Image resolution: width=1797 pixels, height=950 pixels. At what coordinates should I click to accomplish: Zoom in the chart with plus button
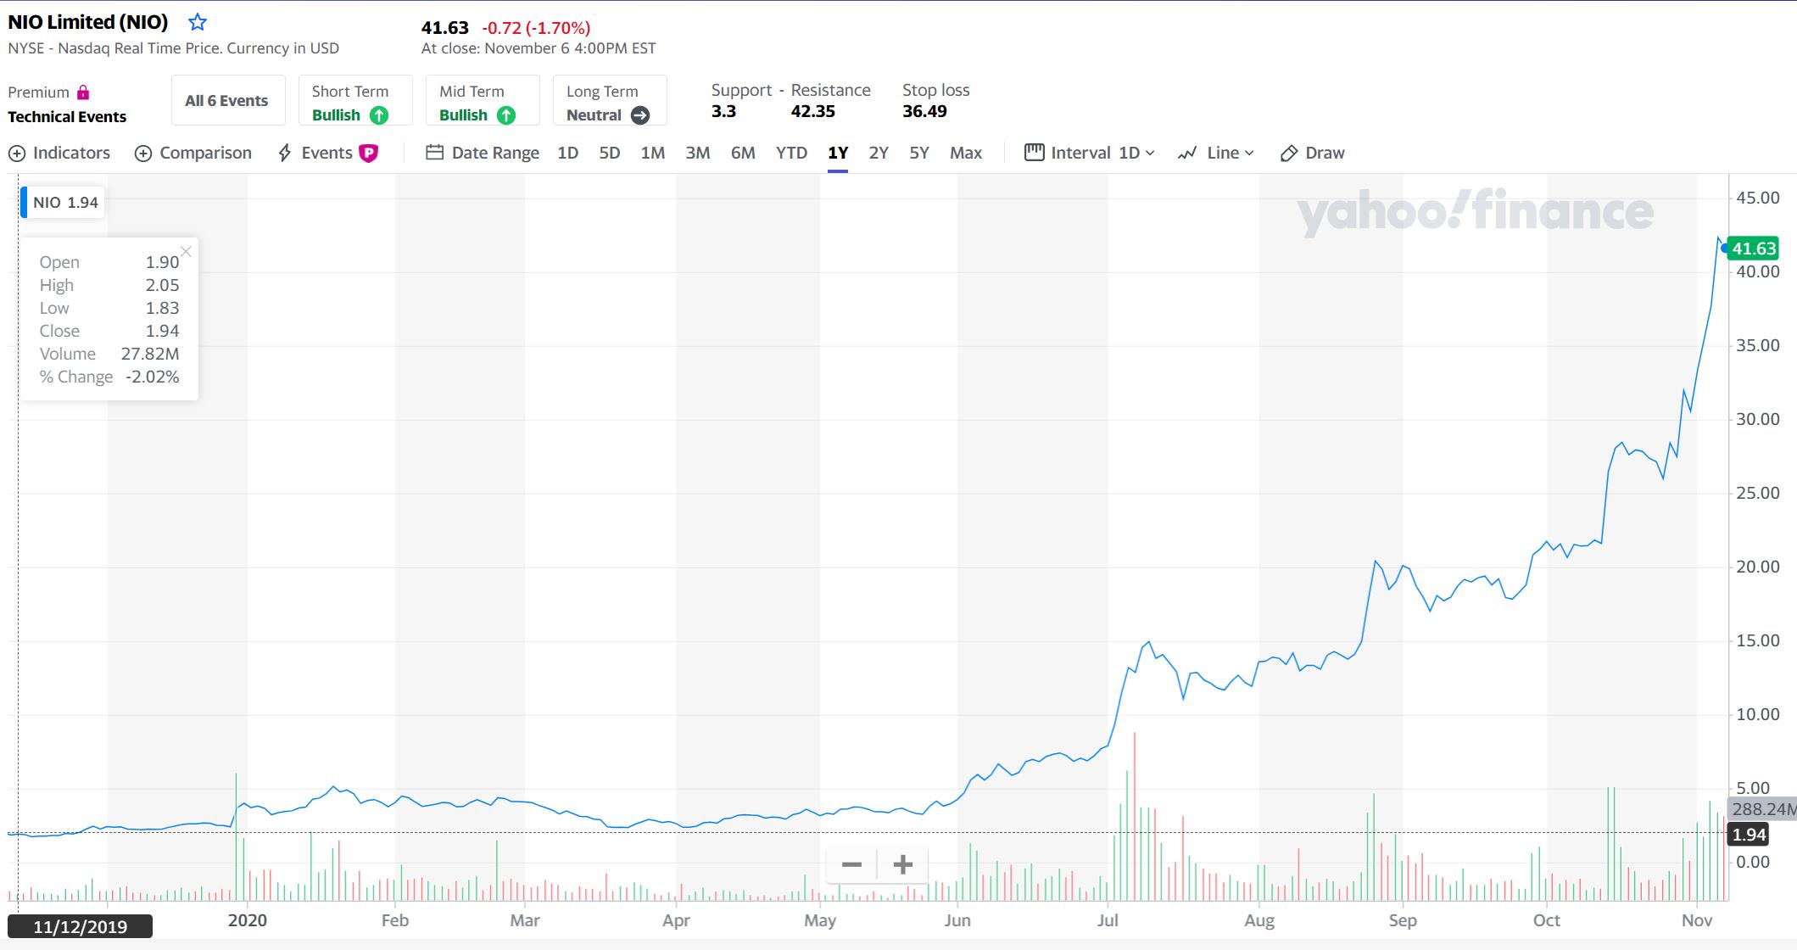point(903,864)
